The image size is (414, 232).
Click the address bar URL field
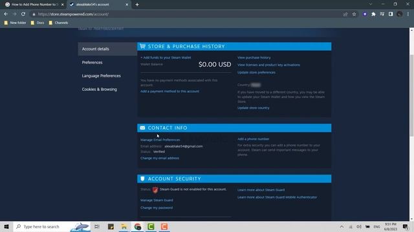(x=185, y=14)
